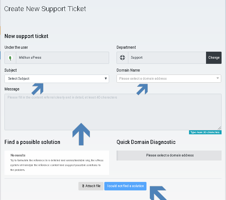Screen dimensions: 226x200
Task: Click the paperclip icon on Attach file
Action: pos(83,186)
